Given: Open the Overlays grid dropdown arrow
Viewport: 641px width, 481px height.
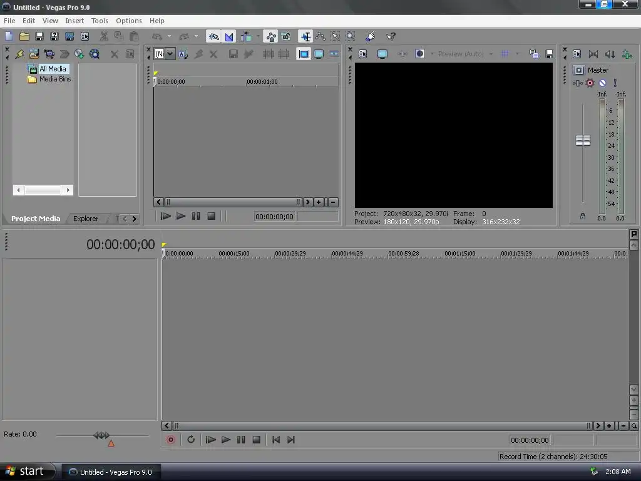Looking at the screenshot, I should tap(517, 54).
